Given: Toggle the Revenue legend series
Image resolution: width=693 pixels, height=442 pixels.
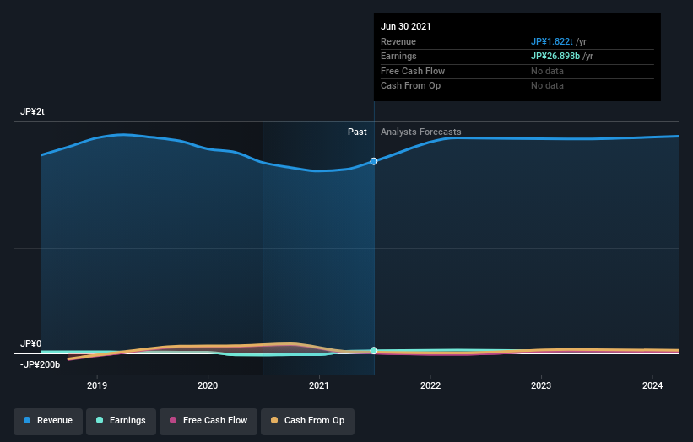Looking at the screenshot, I should click(x=48, y=420).
